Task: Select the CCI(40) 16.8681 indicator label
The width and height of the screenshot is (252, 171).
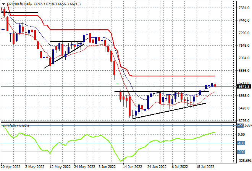Action: coord(16,126)
